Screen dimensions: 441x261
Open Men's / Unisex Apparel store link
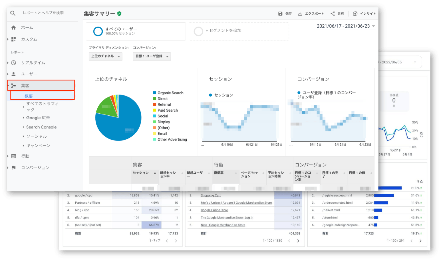tap(236, 203)
